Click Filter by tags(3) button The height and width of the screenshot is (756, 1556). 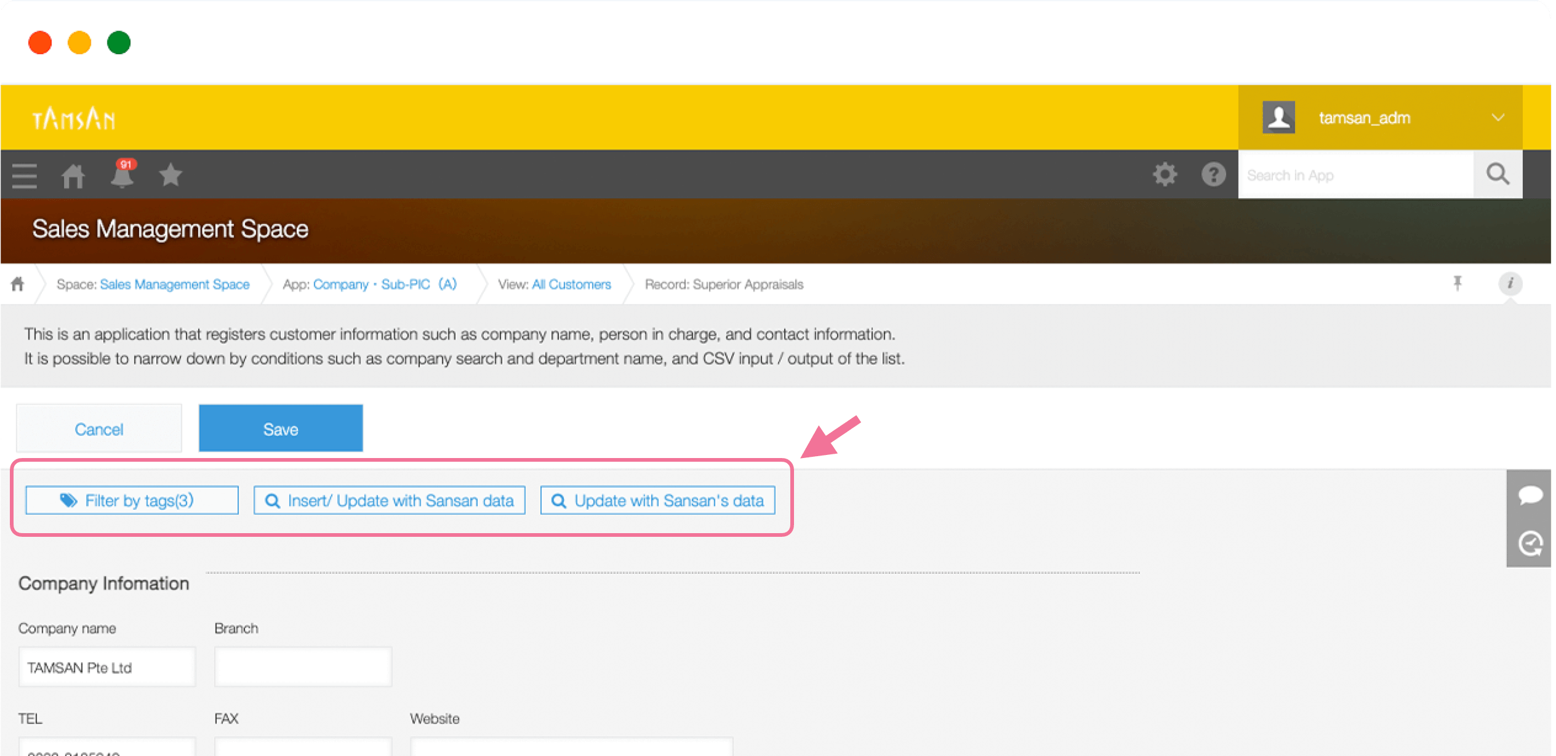[132, 501]
